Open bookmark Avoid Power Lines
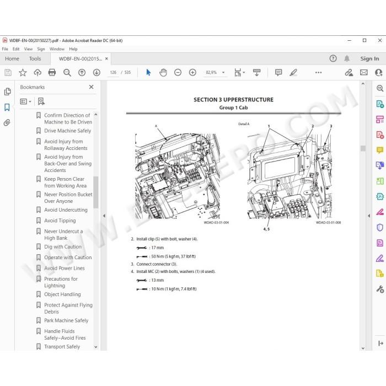Viewport: 386px width, 386px height. tap(65, 268)
